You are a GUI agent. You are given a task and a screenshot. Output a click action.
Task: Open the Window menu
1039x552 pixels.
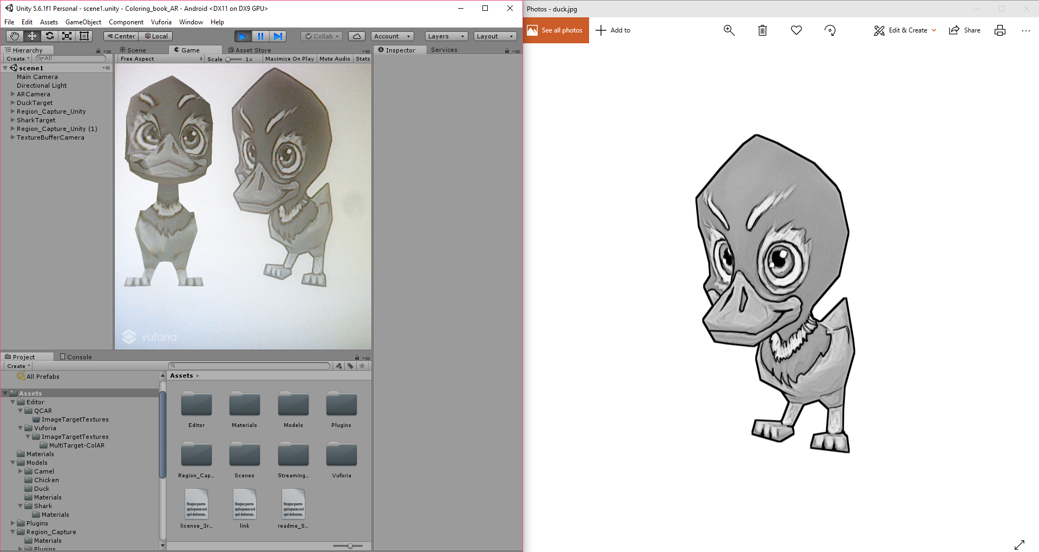[191, 22]
